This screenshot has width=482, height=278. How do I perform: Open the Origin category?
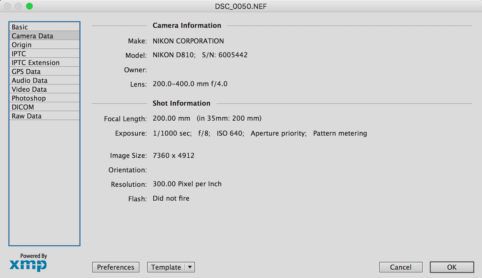pos(44,45)
